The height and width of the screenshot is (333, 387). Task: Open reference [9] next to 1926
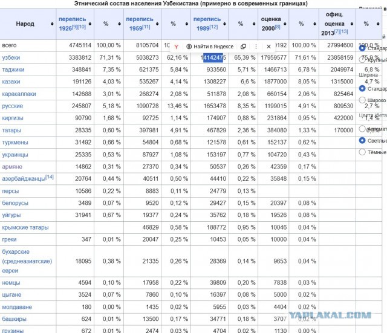click(x=75, y=27)
